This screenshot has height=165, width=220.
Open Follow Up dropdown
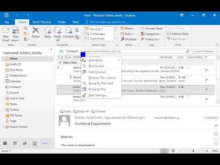[x=150, y=39]
